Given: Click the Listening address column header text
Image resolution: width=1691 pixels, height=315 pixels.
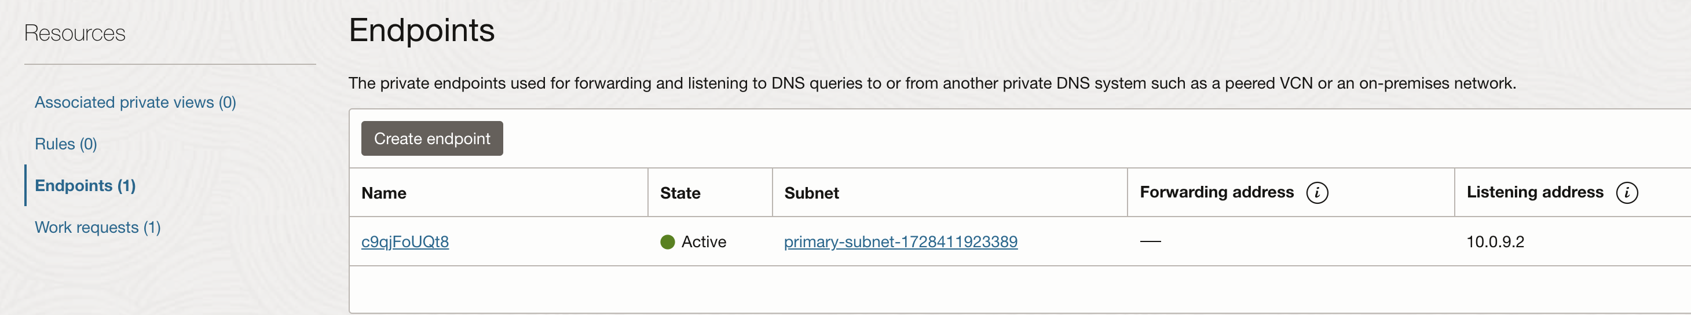Looking at the screenshot, I should [x=1535, y=192].
